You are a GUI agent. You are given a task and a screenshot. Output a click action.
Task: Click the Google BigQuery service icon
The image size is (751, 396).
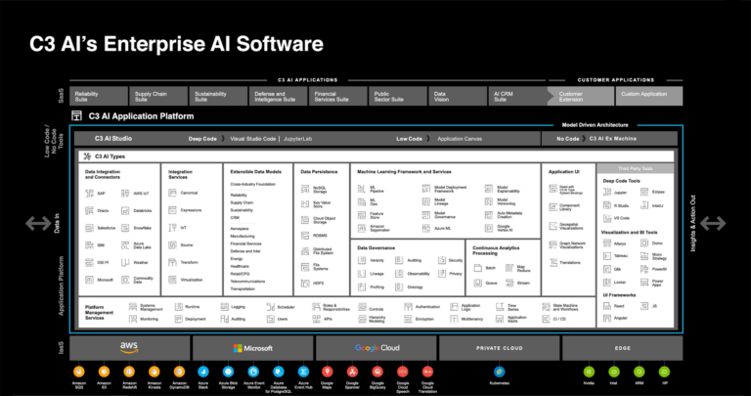[376, 371]
